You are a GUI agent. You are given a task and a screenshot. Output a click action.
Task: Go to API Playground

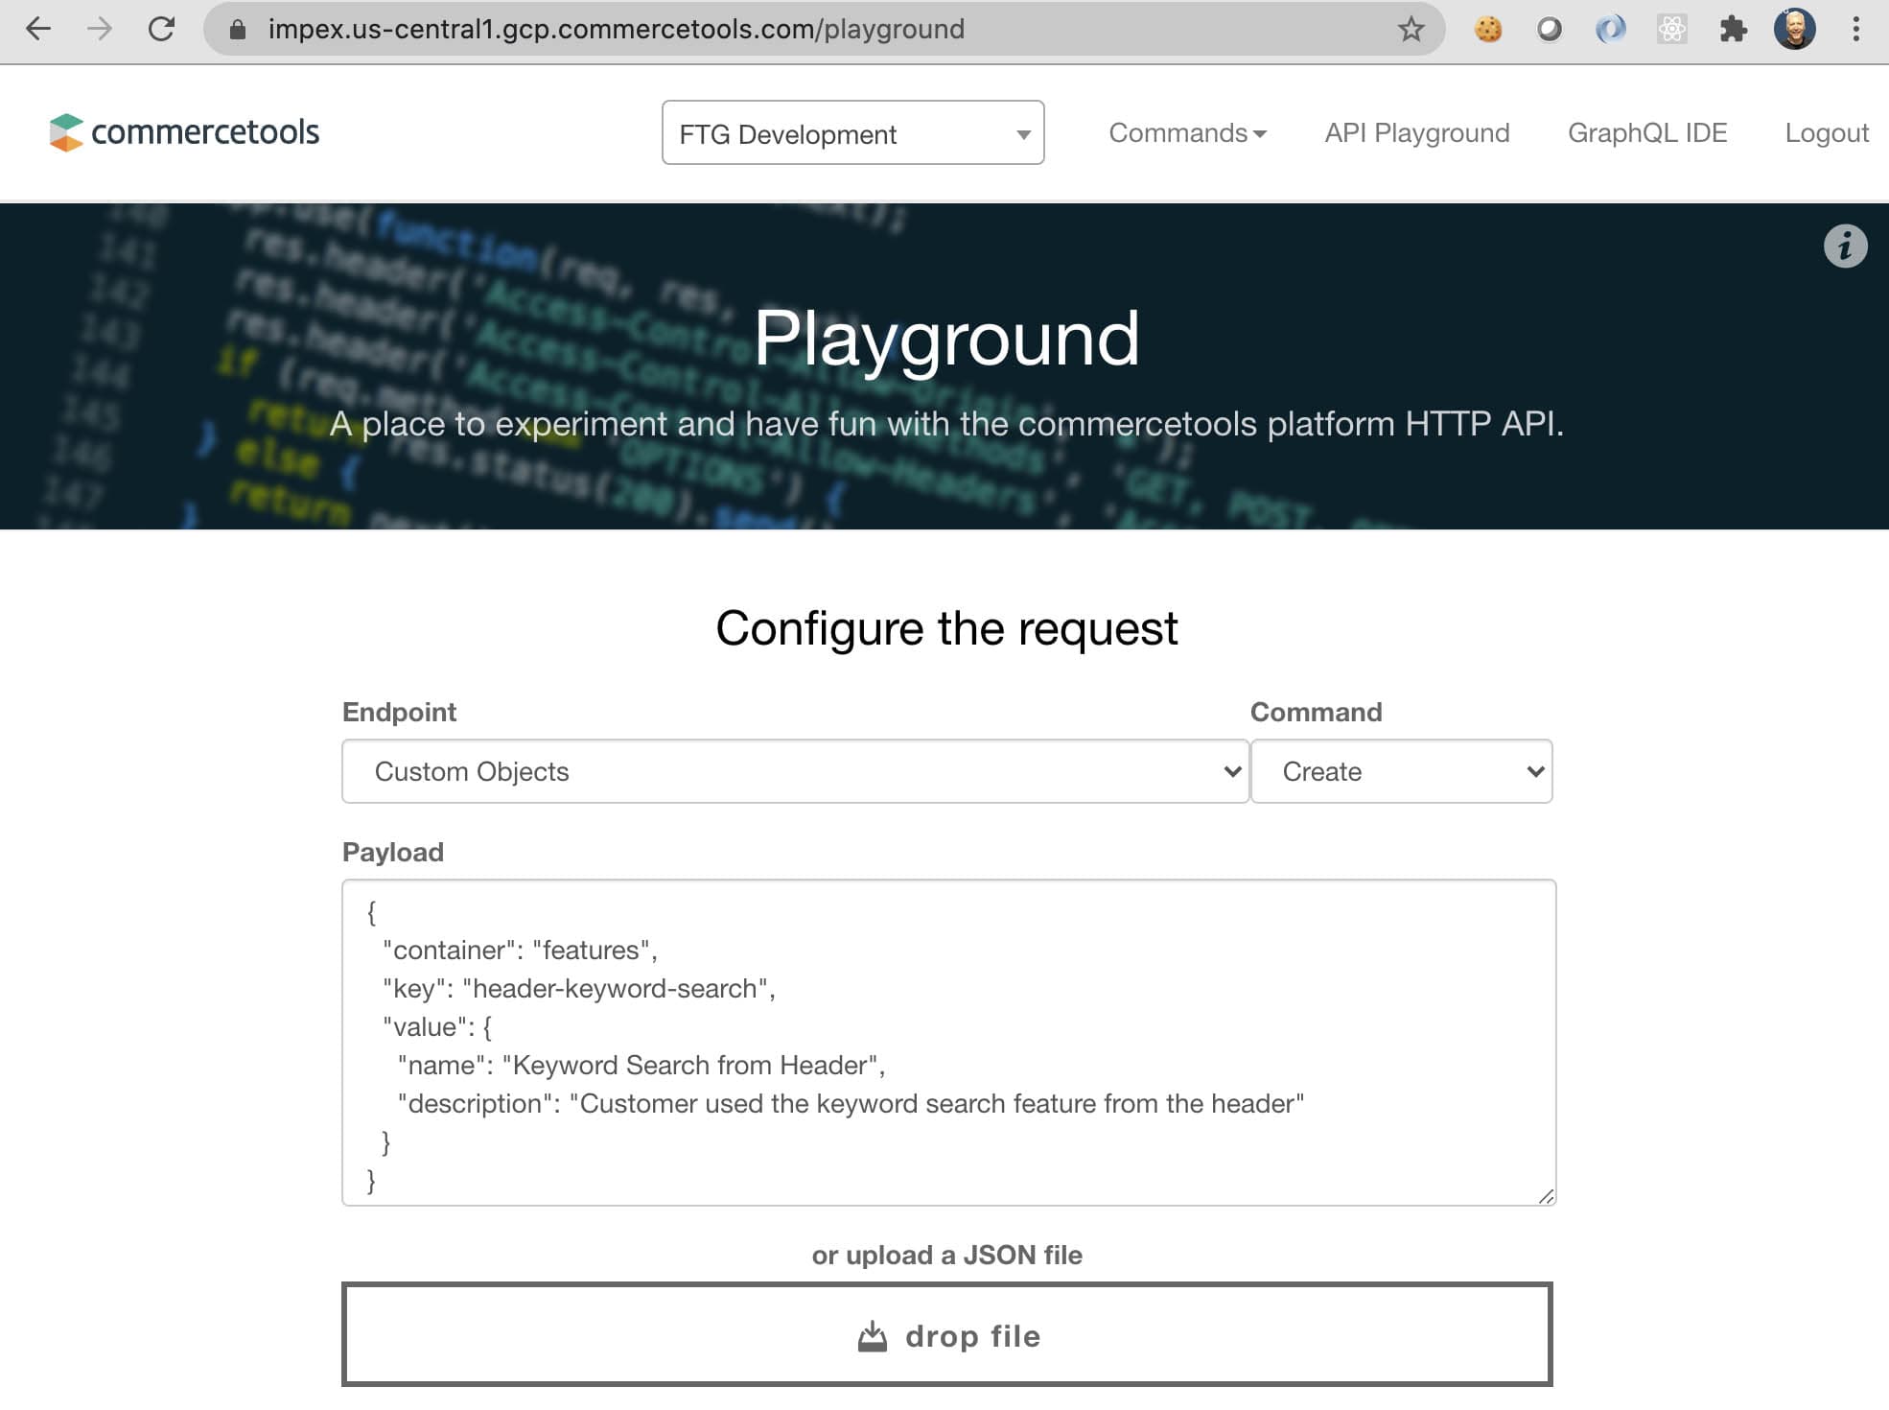[x=1416, y=132]
